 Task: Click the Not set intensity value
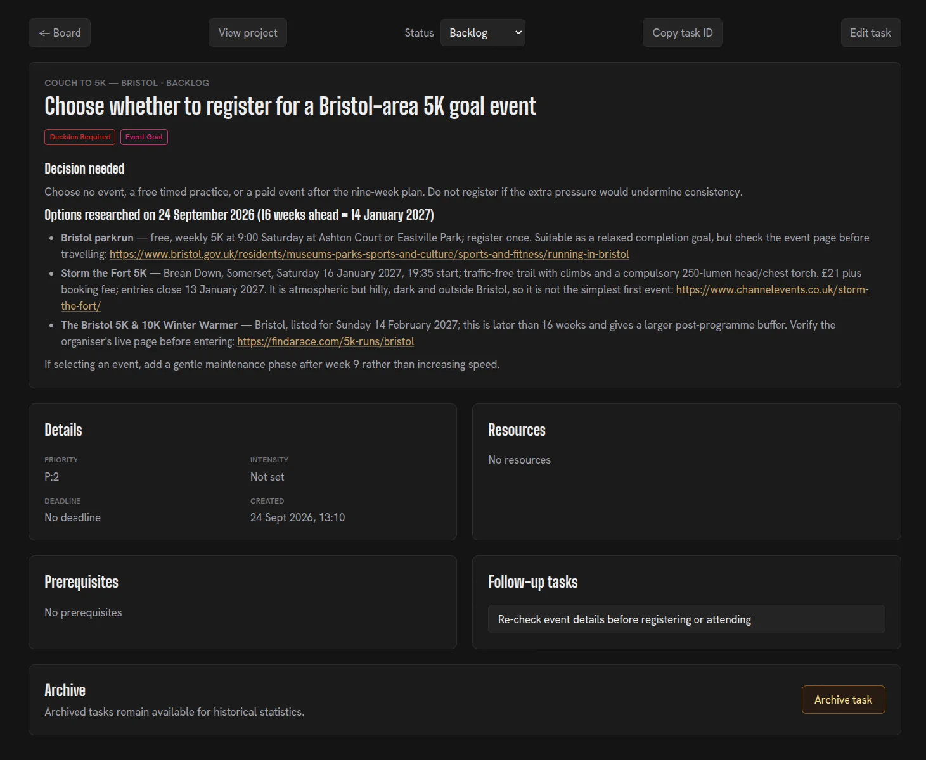pyautogui.click(x=267, y=477)
